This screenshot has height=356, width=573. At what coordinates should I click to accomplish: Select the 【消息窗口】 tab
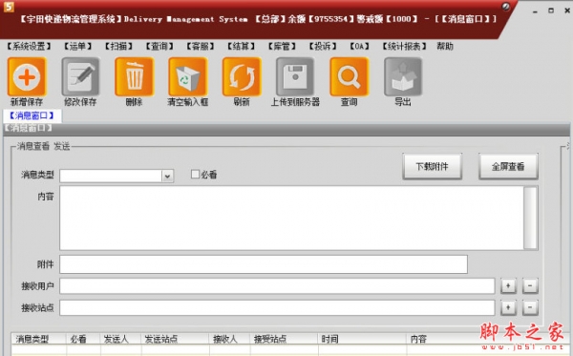[x=32, y=115]
